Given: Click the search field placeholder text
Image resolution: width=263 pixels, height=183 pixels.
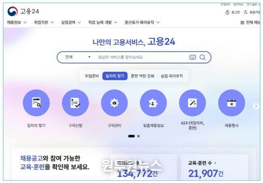Looking at the screenshot, I should point(120,57).
